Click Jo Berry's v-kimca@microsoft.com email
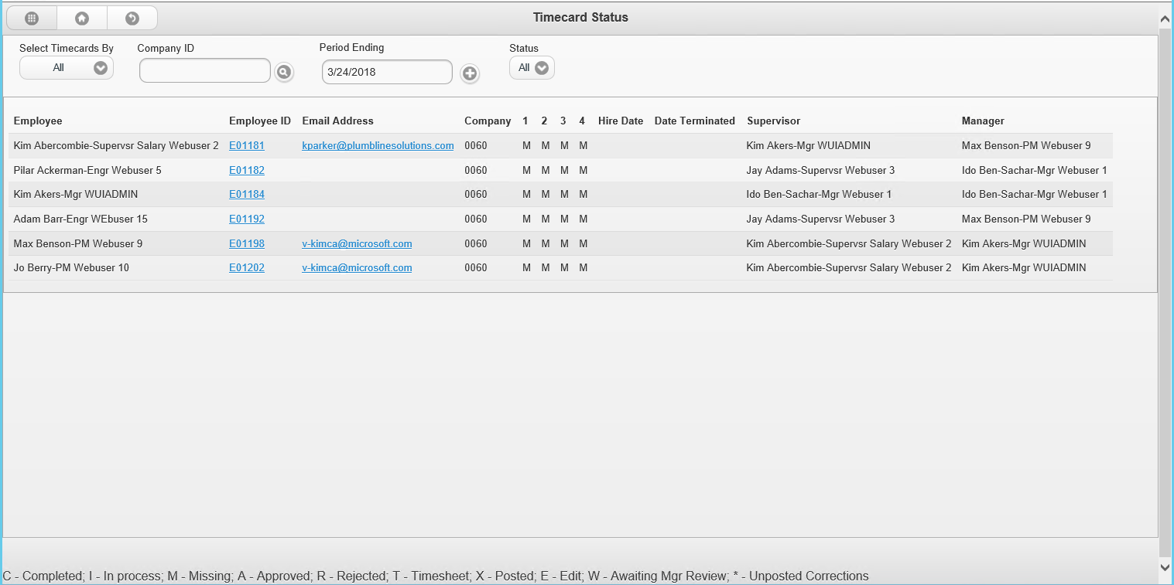 tap(357, 267)
